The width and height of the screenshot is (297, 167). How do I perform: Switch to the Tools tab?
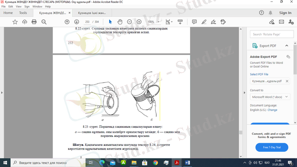coord(23,13)
